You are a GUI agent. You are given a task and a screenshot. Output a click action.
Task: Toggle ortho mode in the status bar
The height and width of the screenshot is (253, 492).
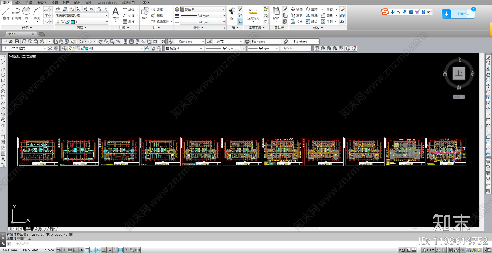tap(75, 250)
